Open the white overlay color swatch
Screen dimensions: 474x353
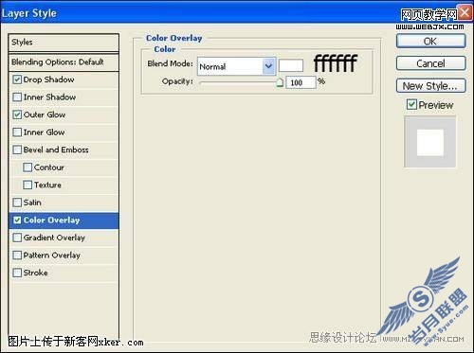pos(291,66)
